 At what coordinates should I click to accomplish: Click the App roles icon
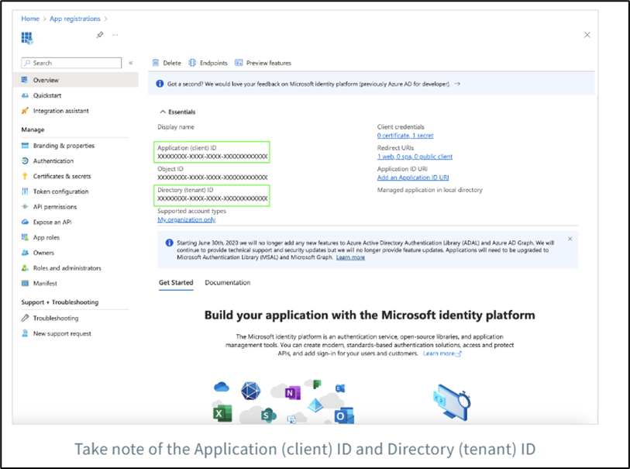coord(25,237)
